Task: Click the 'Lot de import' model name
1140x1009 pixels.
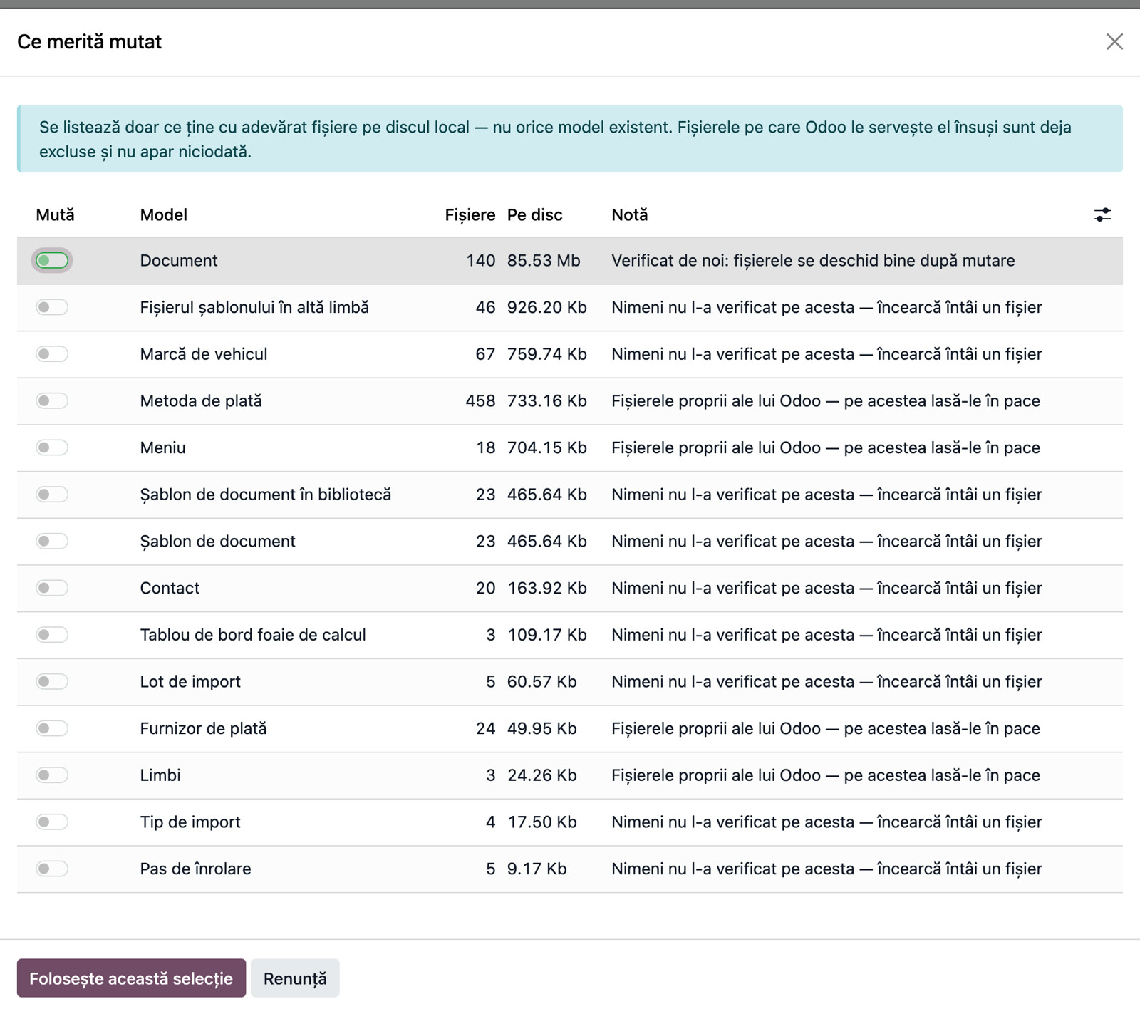Action: (190, 682)
